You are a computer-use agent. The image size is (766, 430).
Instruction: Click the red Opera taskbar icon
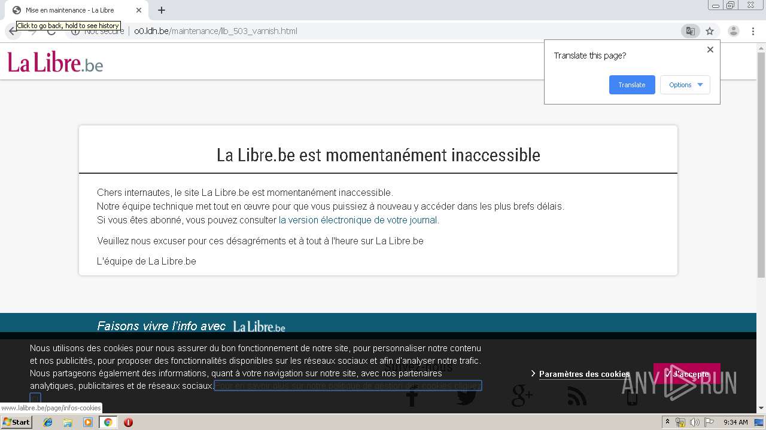(128, 422)
